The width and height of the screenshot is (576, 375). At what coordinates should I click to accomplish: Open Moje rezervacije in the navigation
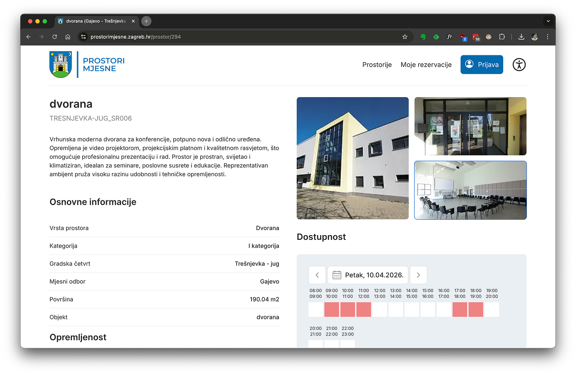coord(426,65)
